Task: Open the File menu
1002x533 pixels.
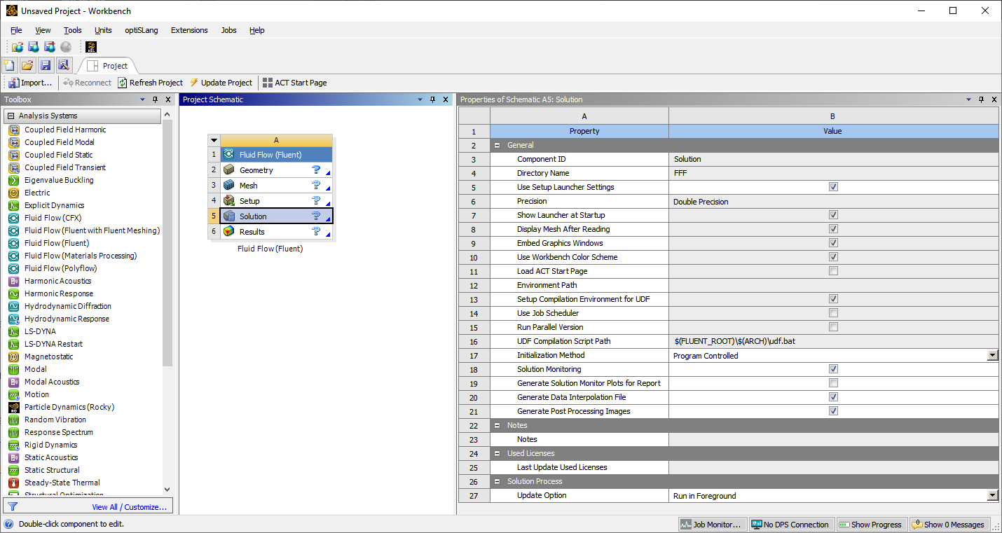Action: tap(16, 30)
